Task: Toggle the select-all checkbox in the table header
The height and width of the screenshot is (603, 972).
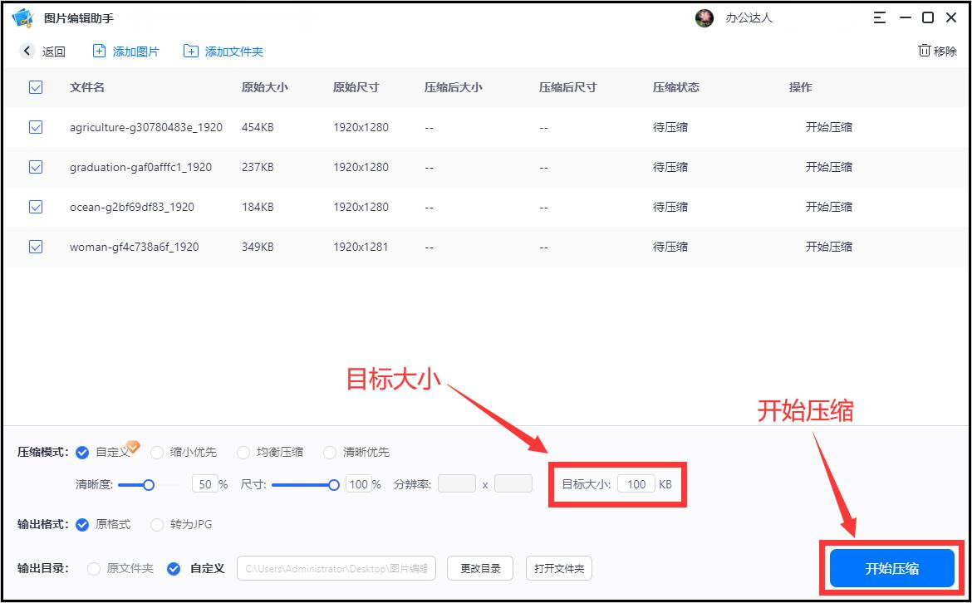Action: tap(36, 87)
